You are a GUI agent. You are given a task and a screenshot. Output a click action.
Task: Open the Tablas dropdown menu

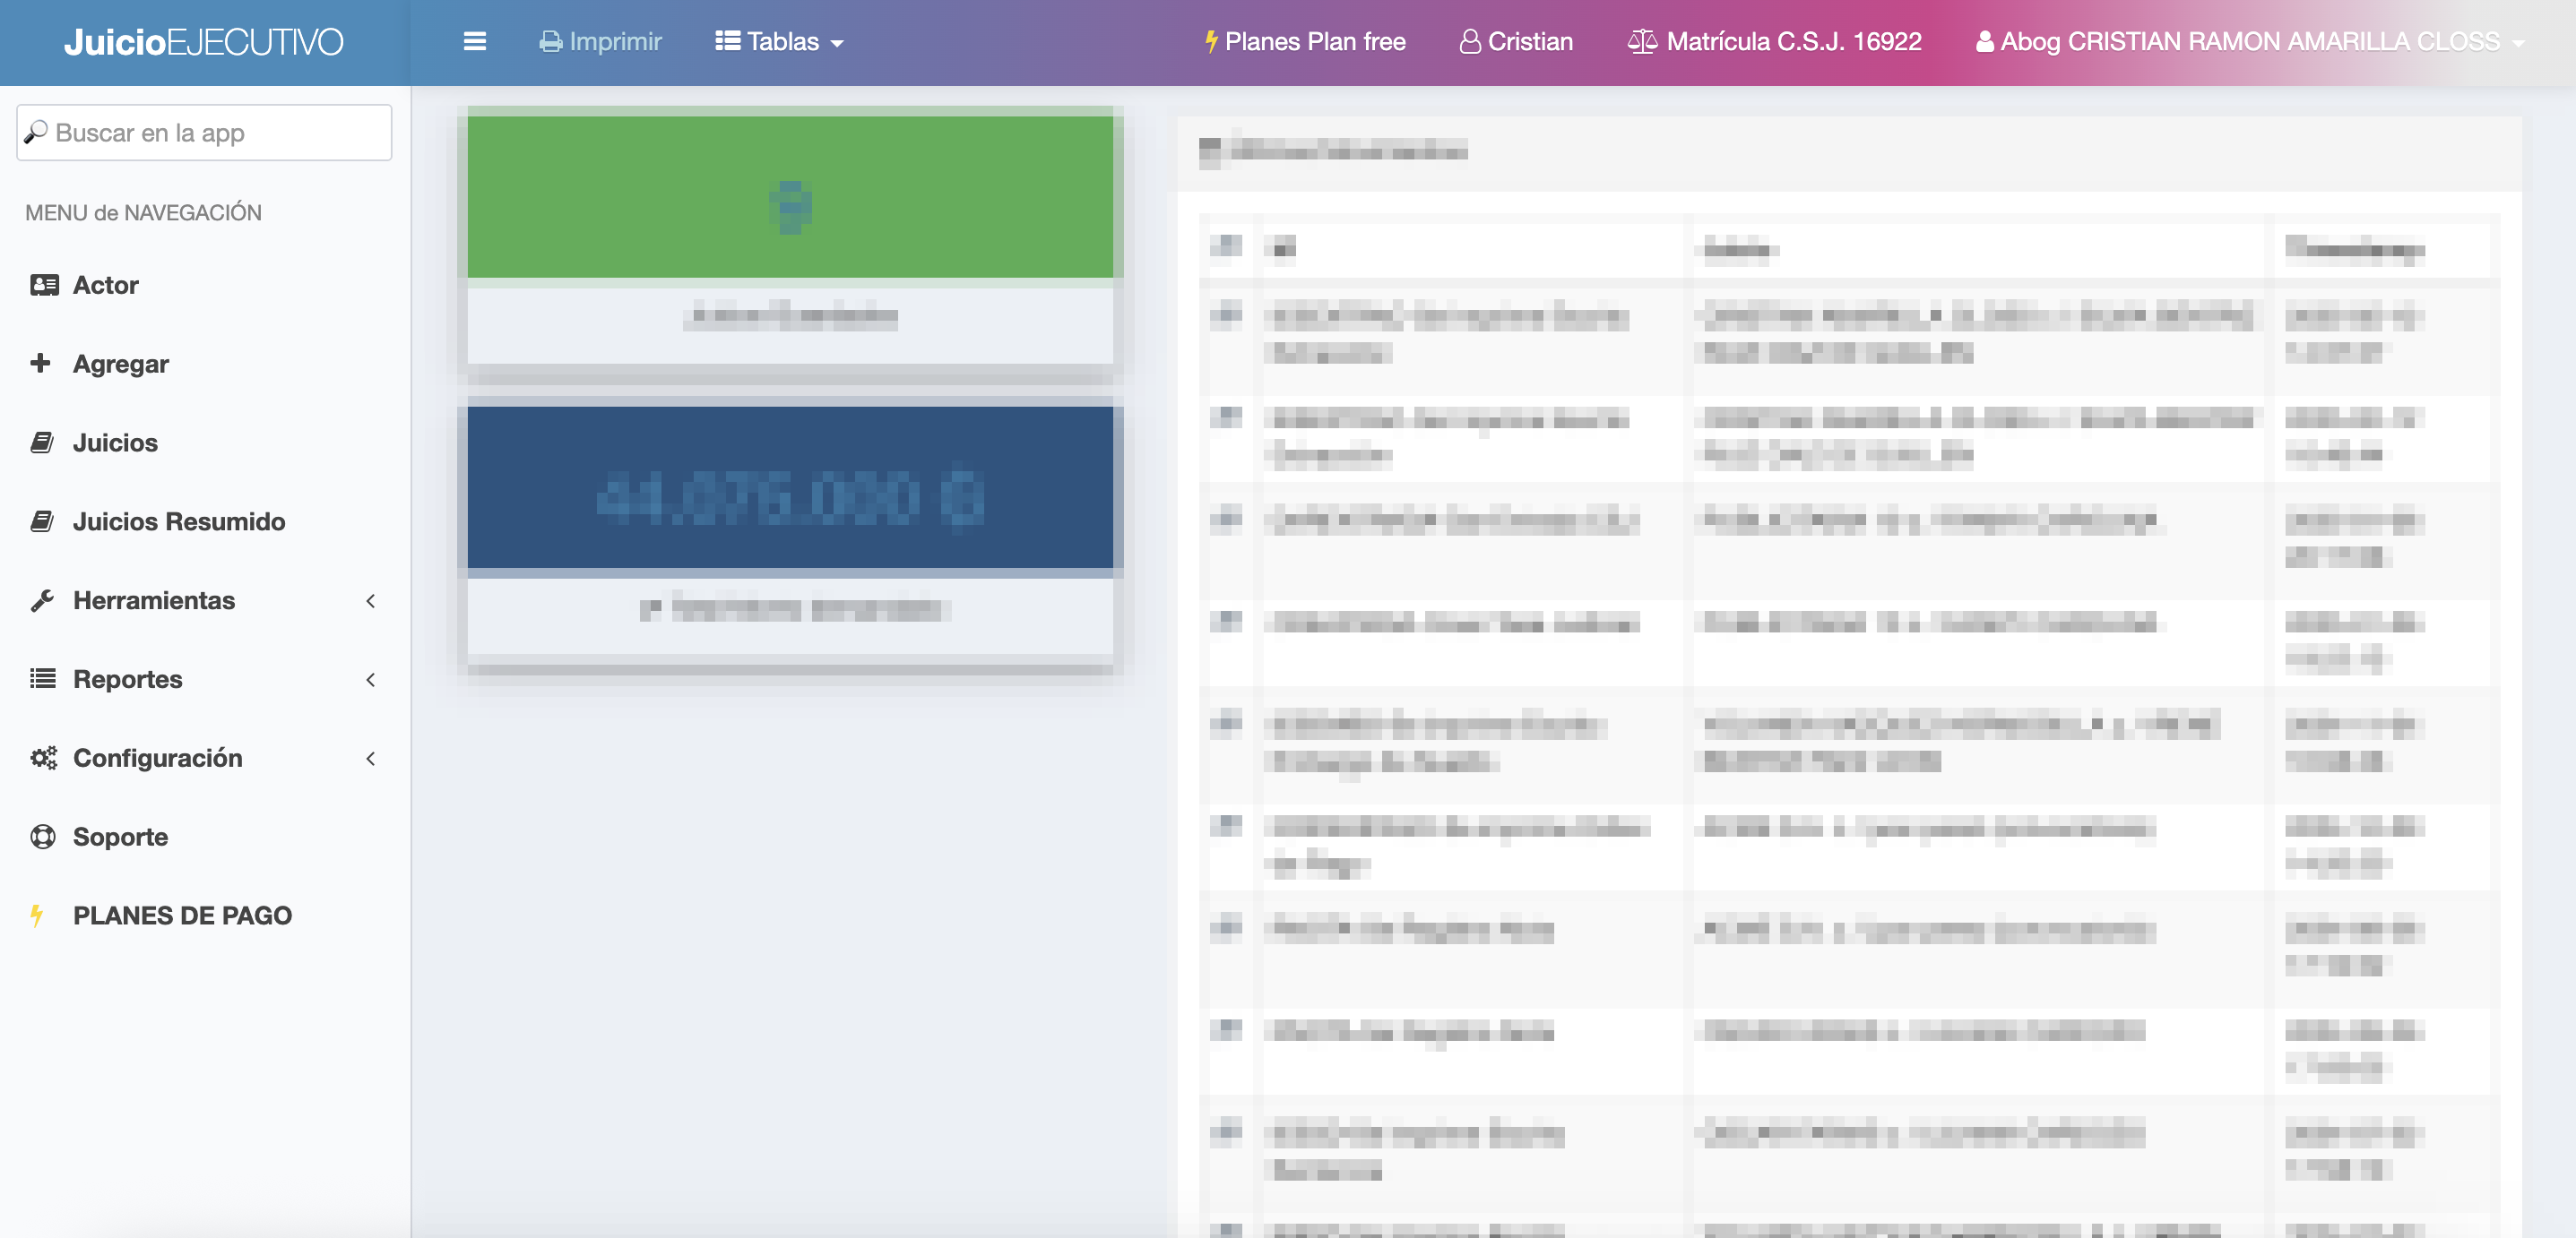tap(780, 42)
